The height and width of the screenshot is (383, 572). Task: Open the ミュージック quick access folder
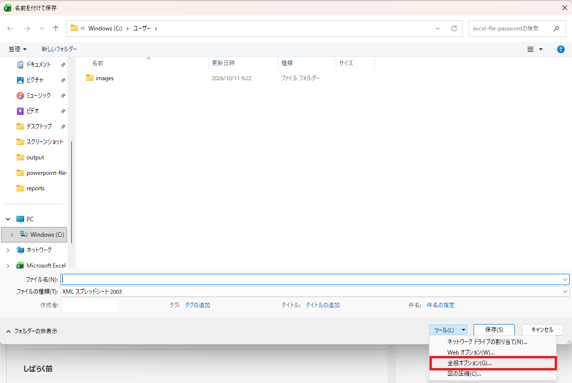[x=38, y=96]
